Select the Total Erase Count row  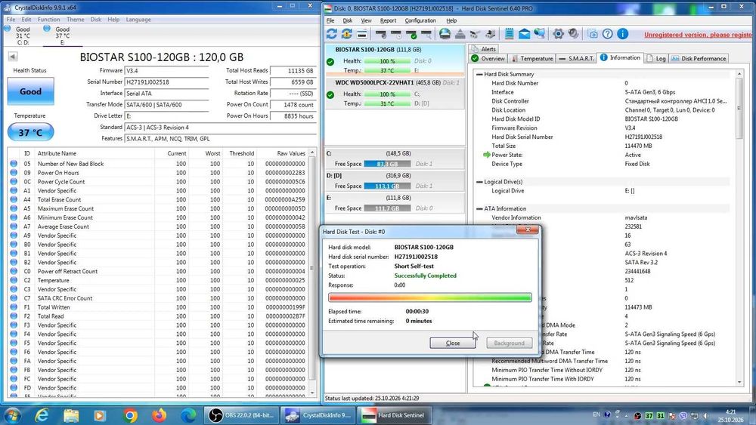[158, 199]
